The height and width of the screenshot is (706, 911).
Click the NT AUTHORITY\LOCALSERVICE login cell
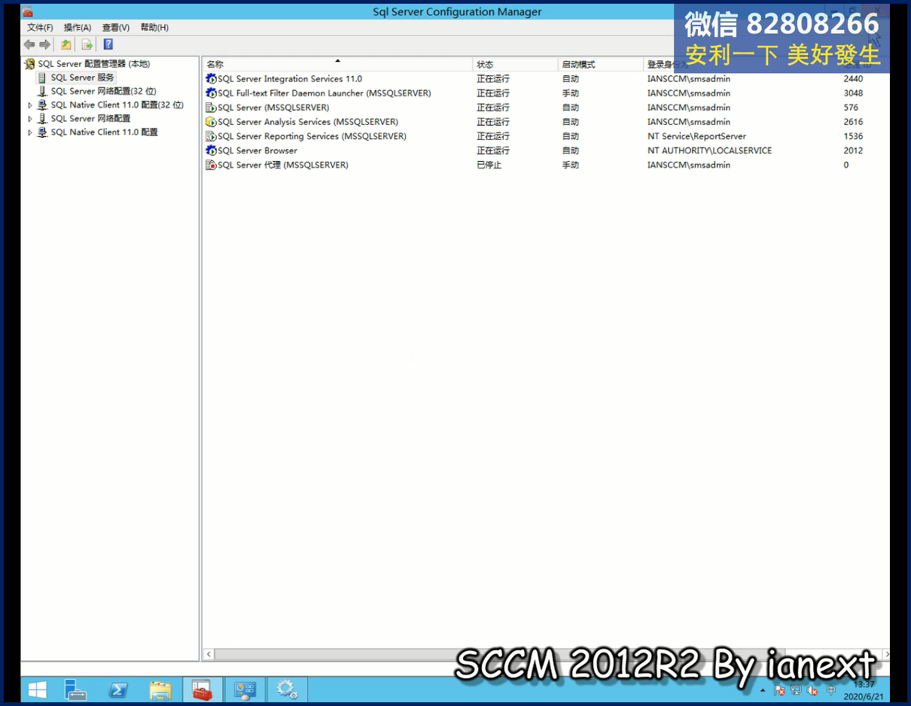(x=709, y=151)
